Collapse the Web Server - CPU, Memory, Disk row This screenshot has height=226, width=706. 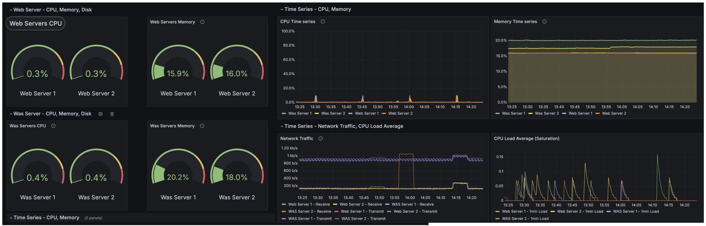52,10
